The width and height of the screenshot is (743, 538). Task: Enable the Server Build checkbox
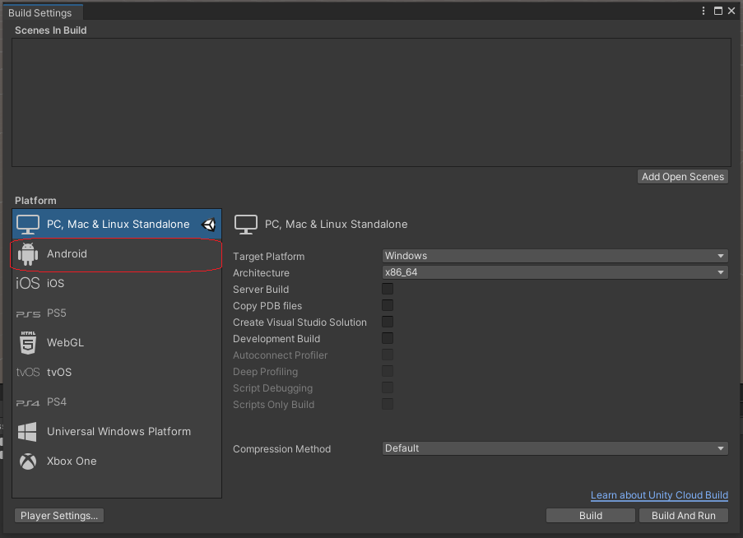point(388,289)
